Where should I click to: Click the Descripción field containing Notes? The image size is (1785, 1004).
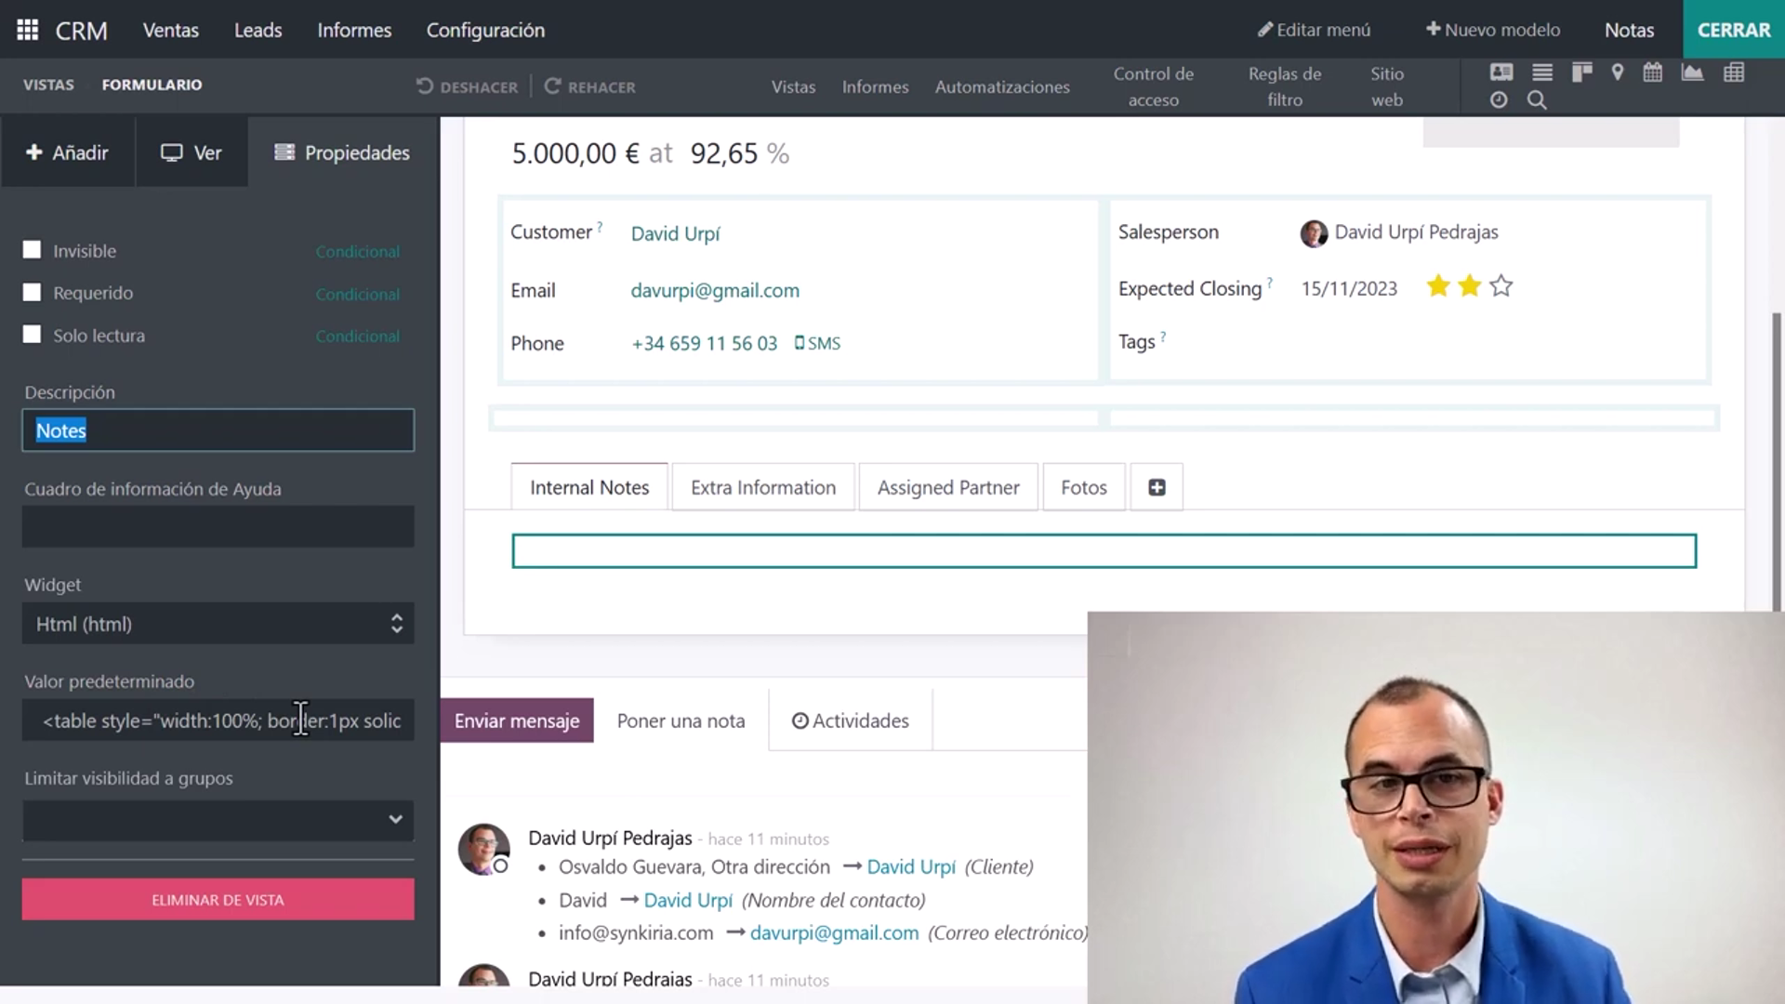[x=218, y=430]
